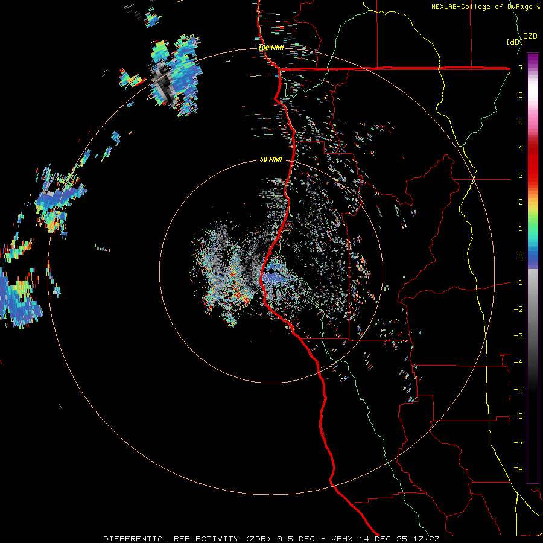The height and width of the screenshot is (543, 543).
Task: Click the legend value -1
Action: click(x=518, y=282)
